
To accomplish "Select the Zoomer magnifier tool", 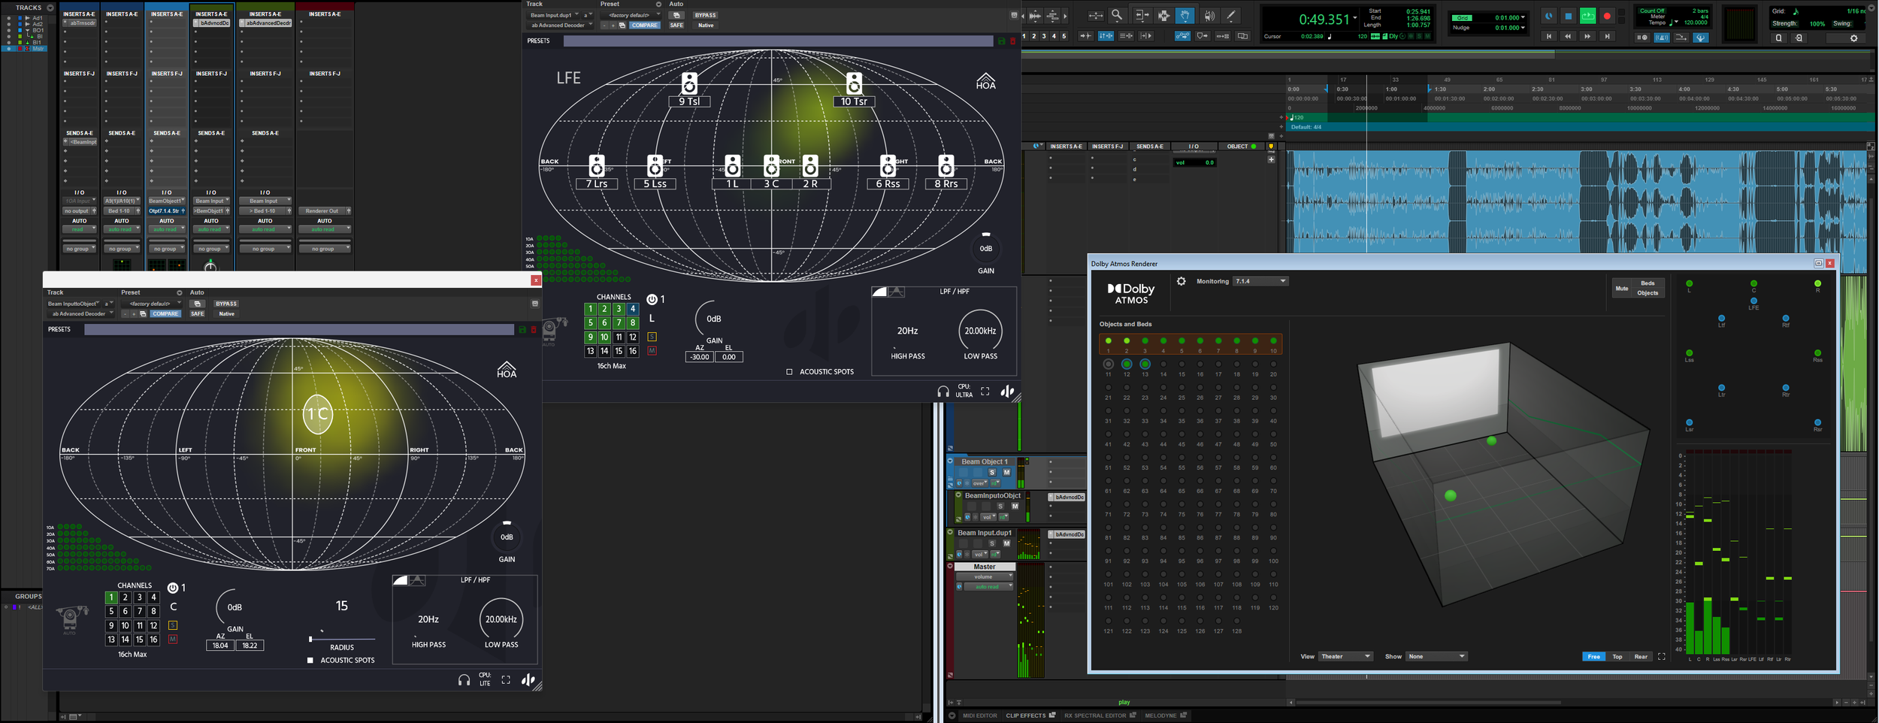I will click(1117, 15).
